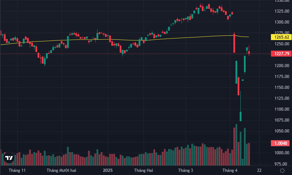
Task: Select Tháng Hai on the time axis
Action: (x=144, y=170)
